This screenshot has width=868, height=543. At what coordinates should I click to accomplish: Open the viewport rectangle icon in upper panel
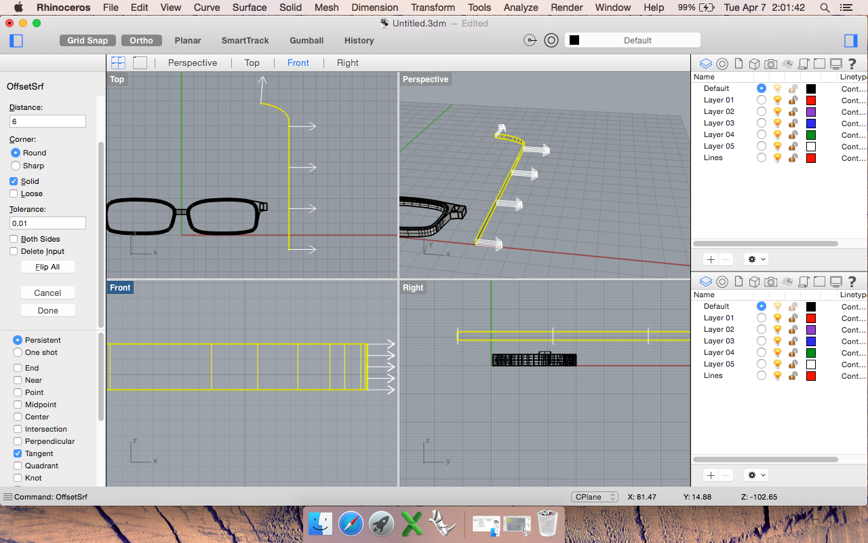pos(819,64)
